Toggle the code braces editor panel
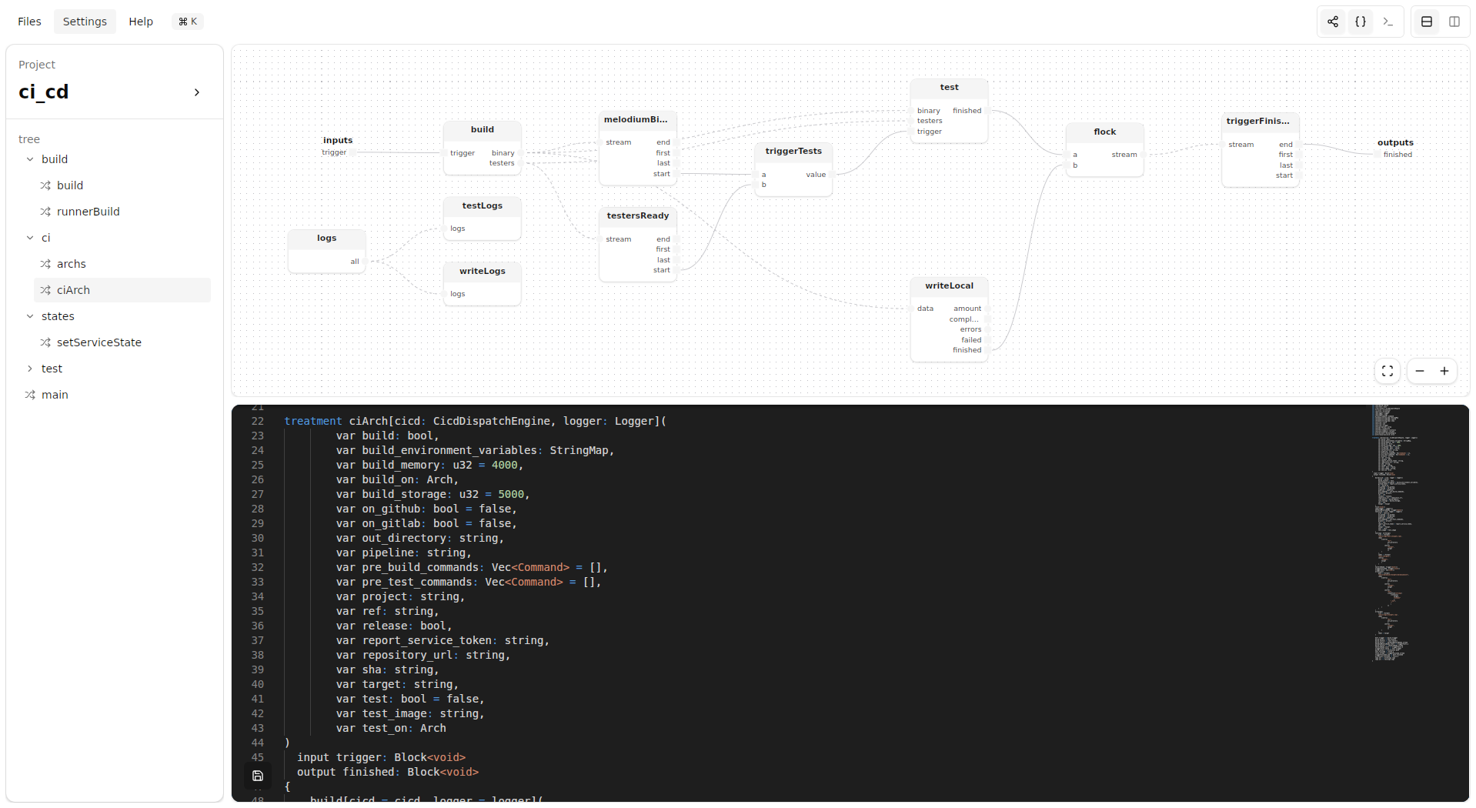Image resolution: width=1476 pixels, height=808 pixels. (1360, 22)
